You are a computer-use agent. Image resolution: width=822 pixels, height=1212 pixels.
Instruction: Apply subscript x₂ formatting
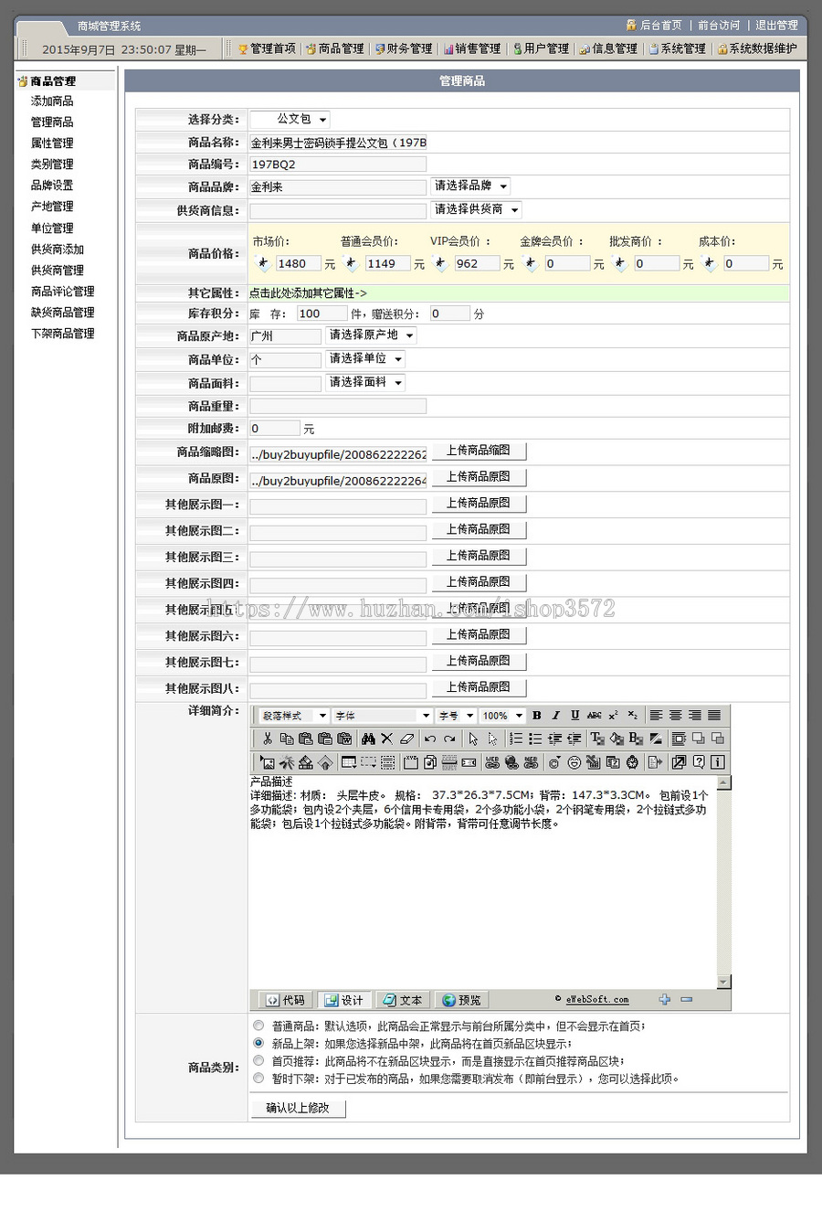(632, 716)
